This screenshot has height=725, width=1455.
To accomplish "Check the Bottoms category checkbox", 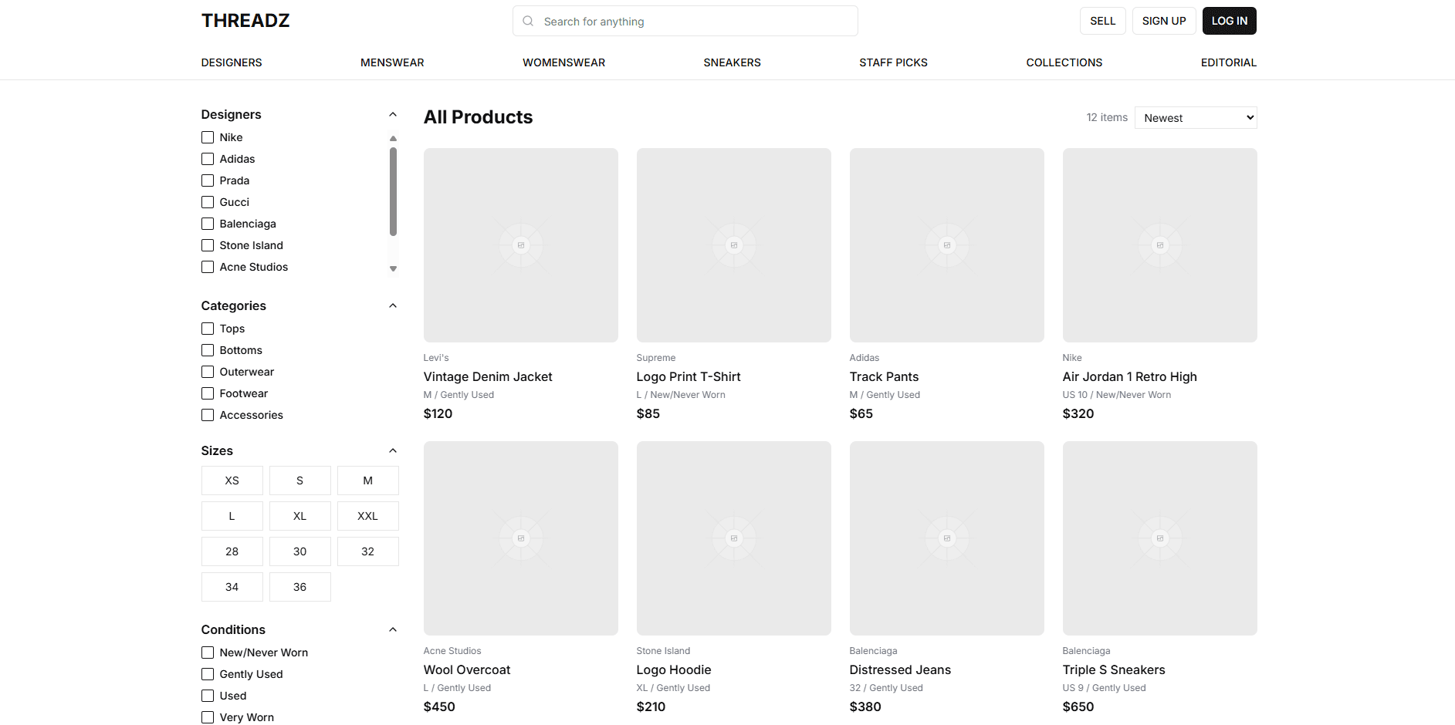I will click(208, 350).
